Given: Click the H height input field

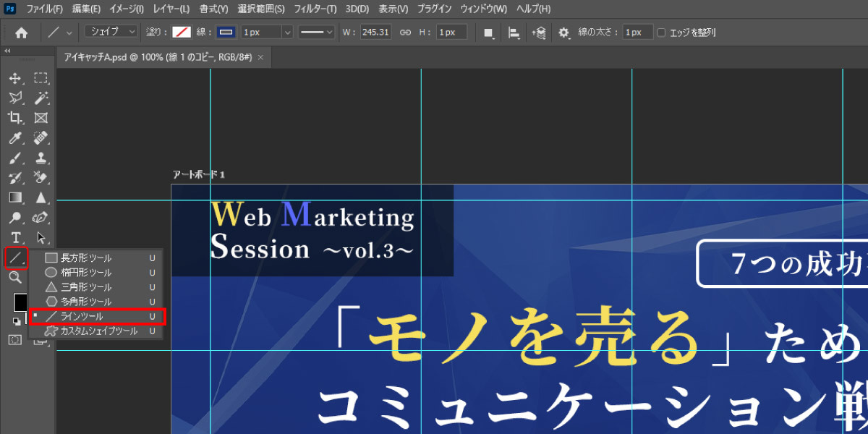Looking at the screenshot, I should coord(451,33).
